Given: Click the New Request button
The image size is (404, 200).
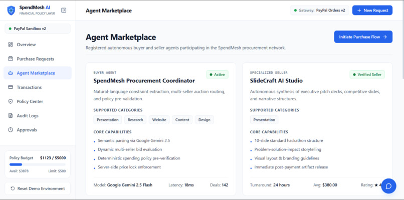Looking at the screenshot, I should pyautogui.click(x=372, y=11).
